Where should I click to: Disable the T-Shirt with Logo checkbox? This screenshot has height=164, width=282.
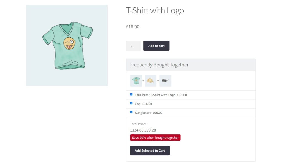131,94
